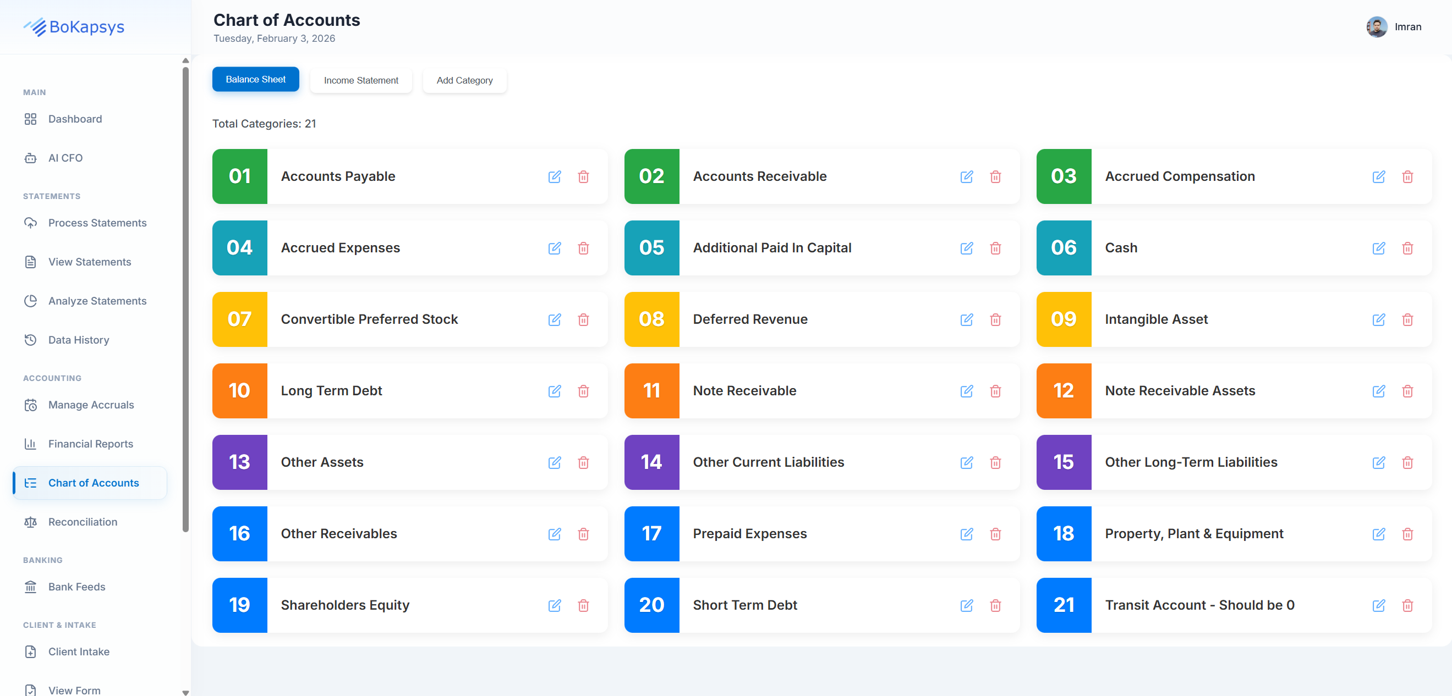Edit the Short Term Debt category
The height and width of the screenshot is (696, 1452).
coord(967,606)
